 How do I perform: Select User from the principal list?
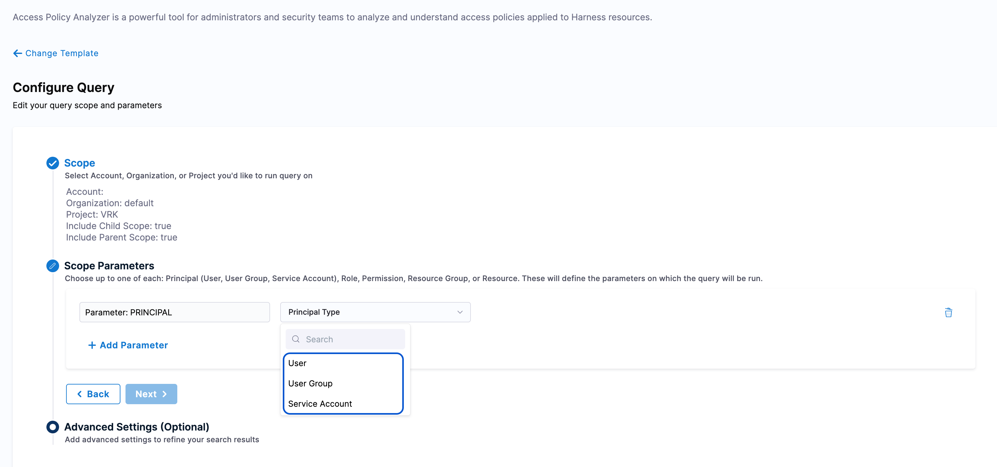pyautogui.click(x=297, y=363)
